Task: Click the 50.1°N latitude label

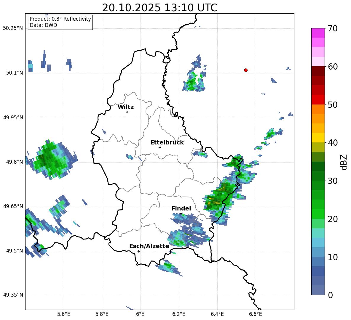Action: tap(15, 73)
